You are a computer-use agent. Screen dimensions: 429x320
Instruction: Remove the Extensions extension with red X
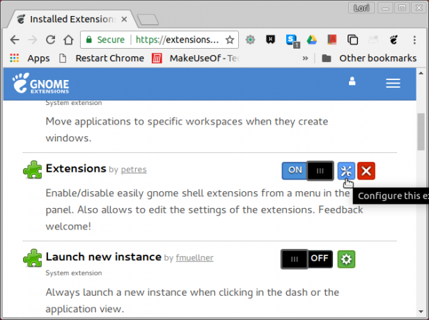[x=366, y=171]
